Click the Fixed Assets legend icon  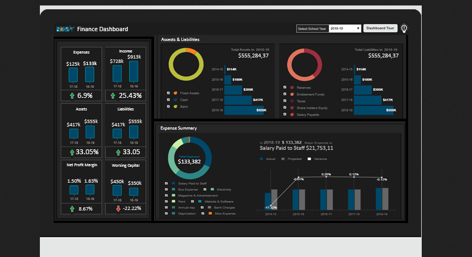175,93
